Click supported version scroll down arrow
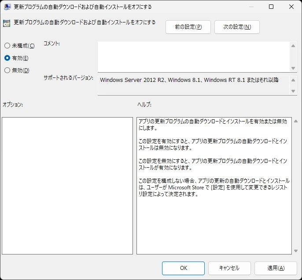The image size is (302, 280). 293,91
